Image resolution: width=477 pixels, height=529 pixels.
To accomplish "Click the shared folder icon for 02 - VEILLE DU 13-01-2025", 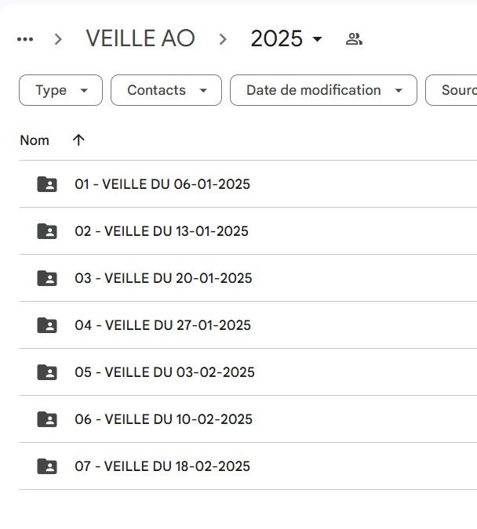I will point(47,231).
